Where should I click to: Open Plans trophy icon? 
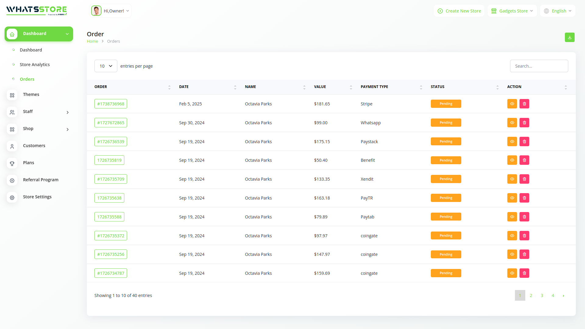coord(12,163)
